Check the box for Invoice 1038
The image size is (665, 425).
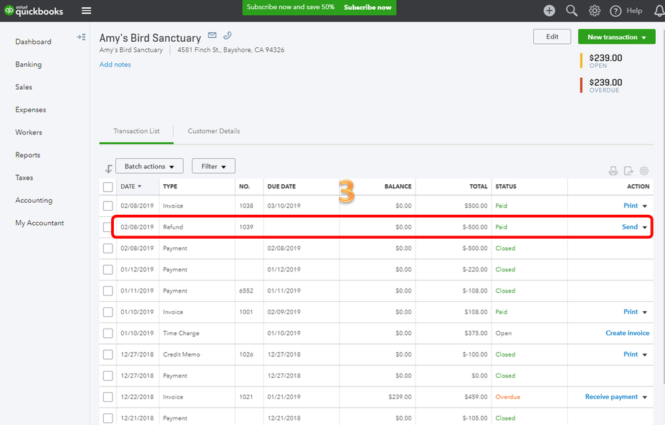pos(108,206)
